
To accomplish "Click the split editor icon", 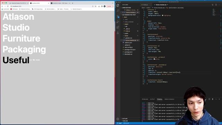I will (216, 5).
